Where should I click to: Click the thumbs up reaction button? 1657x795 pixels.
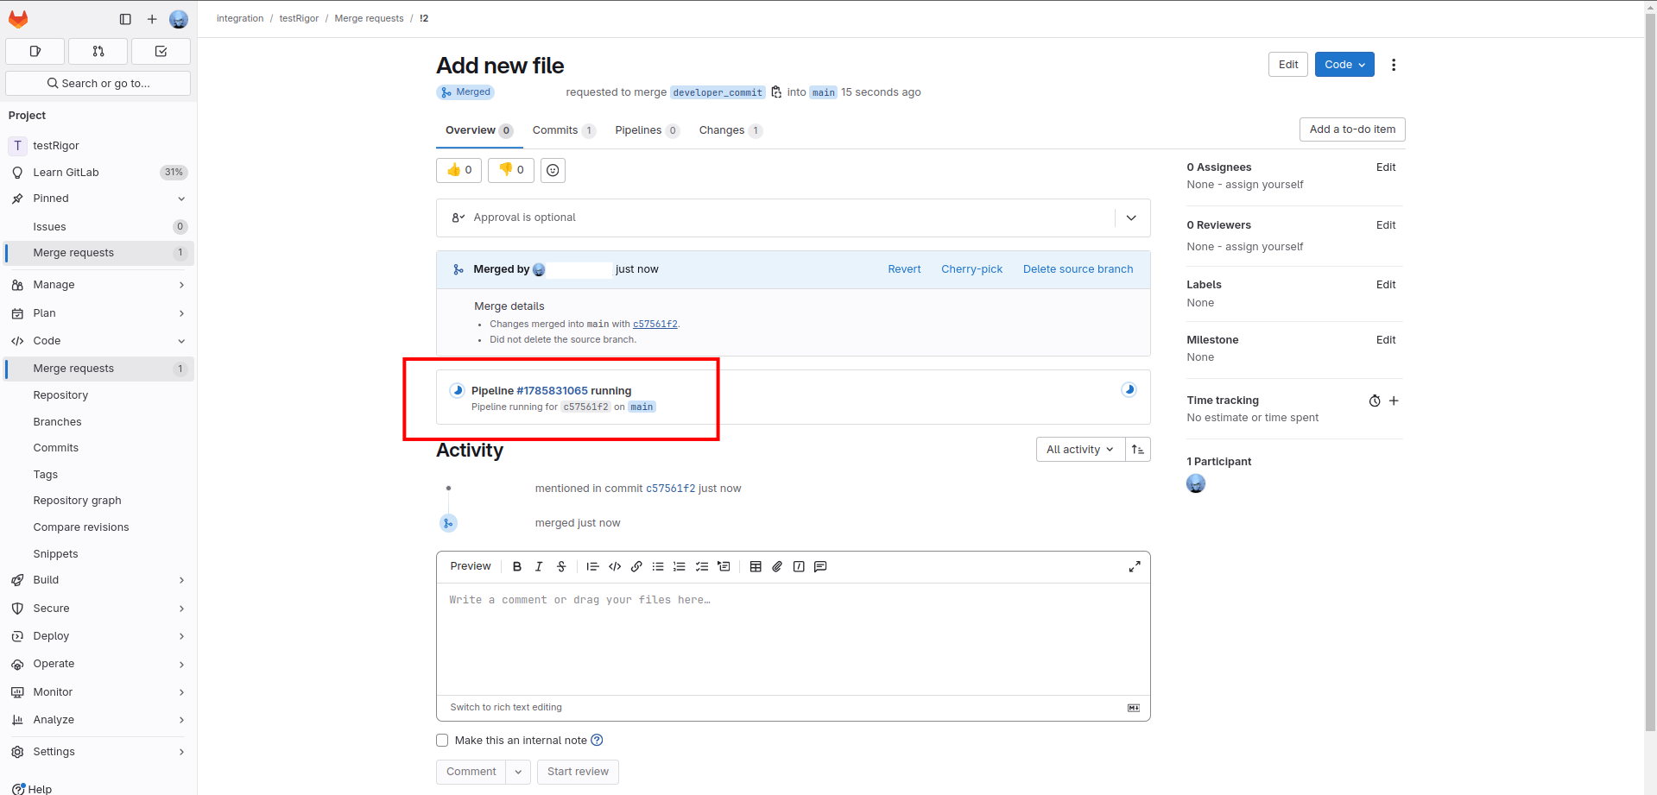coord(459,170)
